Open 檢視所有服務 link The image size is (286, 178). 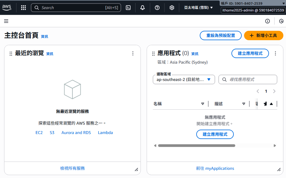(x=72, y=168)
